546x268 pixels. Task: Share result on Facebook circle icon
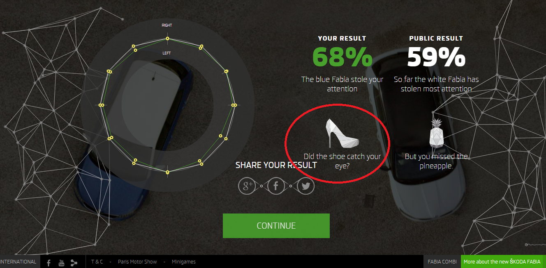click(x=276, y=186)
